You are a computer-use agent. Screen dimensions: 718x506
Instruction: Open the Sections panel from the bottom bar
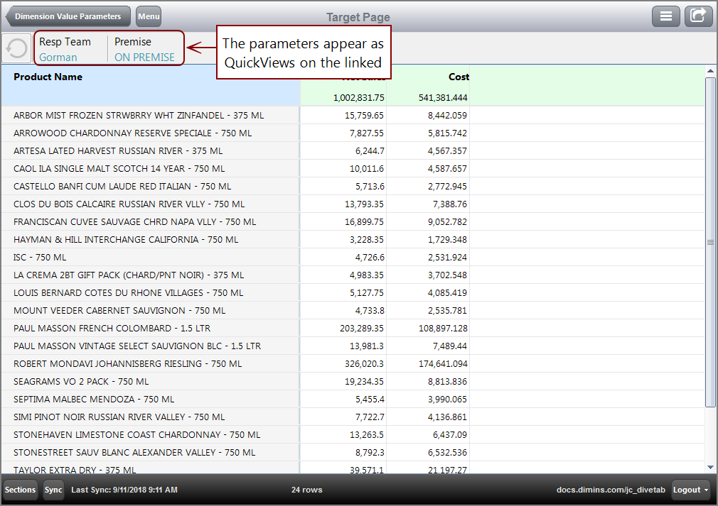point(20,490)
